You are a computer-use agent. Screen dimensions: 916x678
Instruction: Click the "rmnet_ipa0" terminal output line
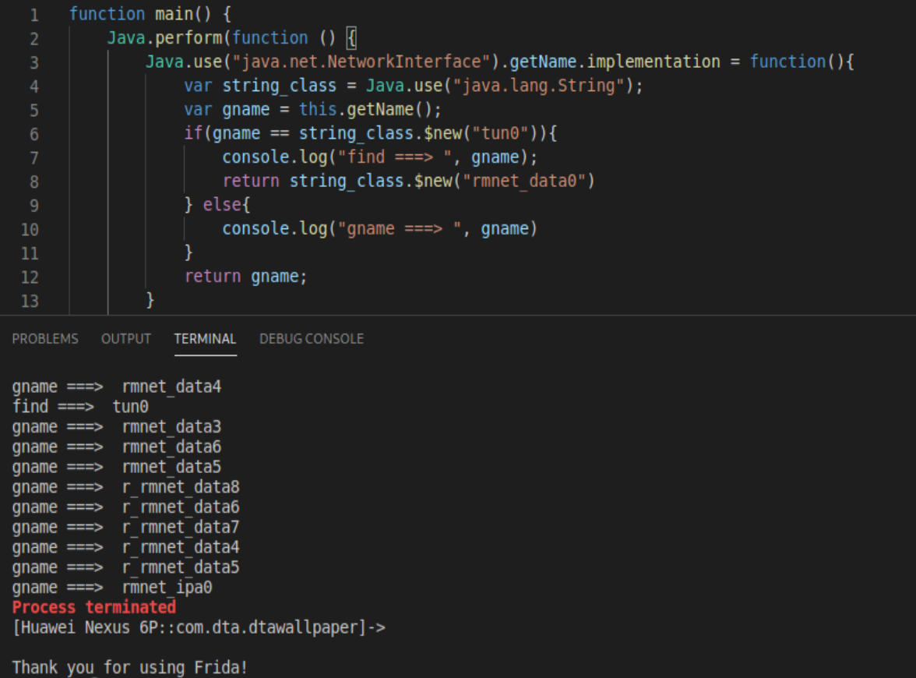(x=112, y=588)
